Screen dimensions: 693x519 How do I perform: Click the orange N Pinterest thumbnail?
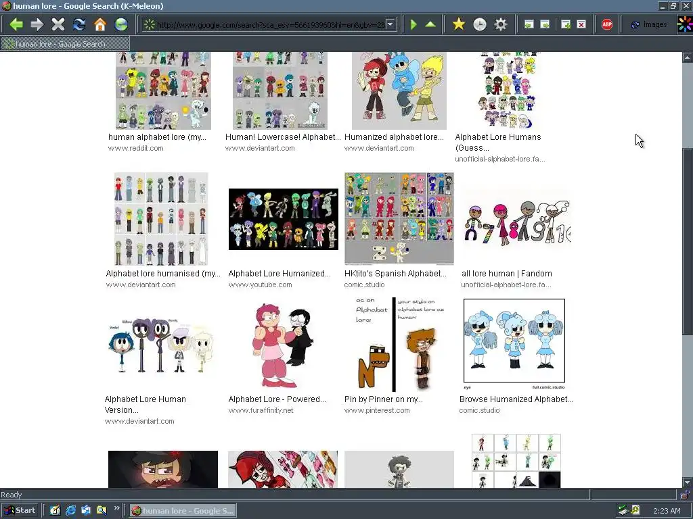click(399, 345)
